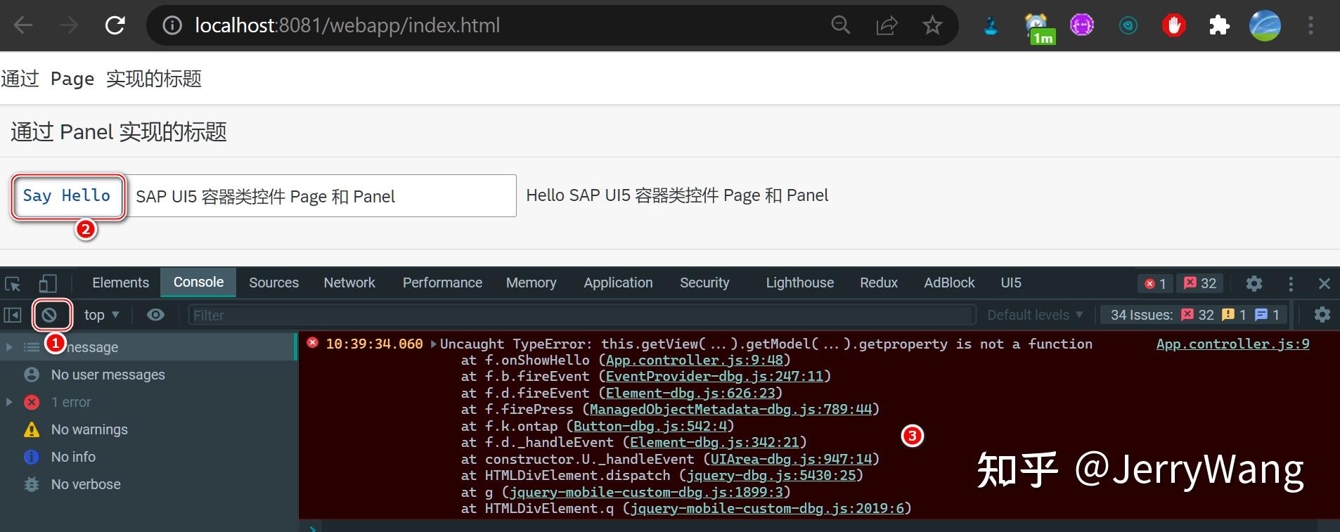
Task: Switch to the Network tab
Action: pyautogui.click(x=349, y=283)
